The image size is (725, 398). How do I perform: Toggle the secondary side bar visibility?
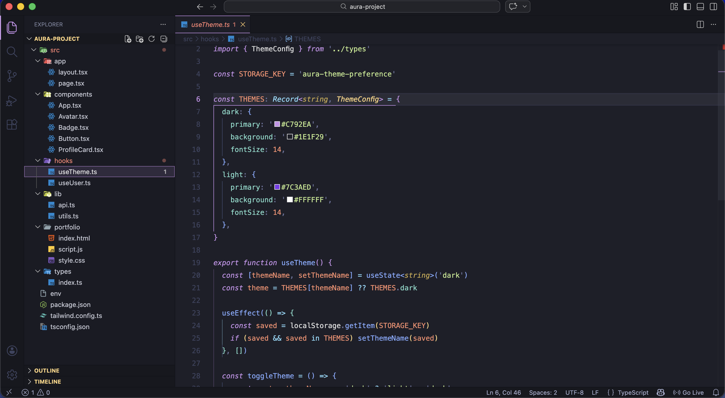coord(713,7)
